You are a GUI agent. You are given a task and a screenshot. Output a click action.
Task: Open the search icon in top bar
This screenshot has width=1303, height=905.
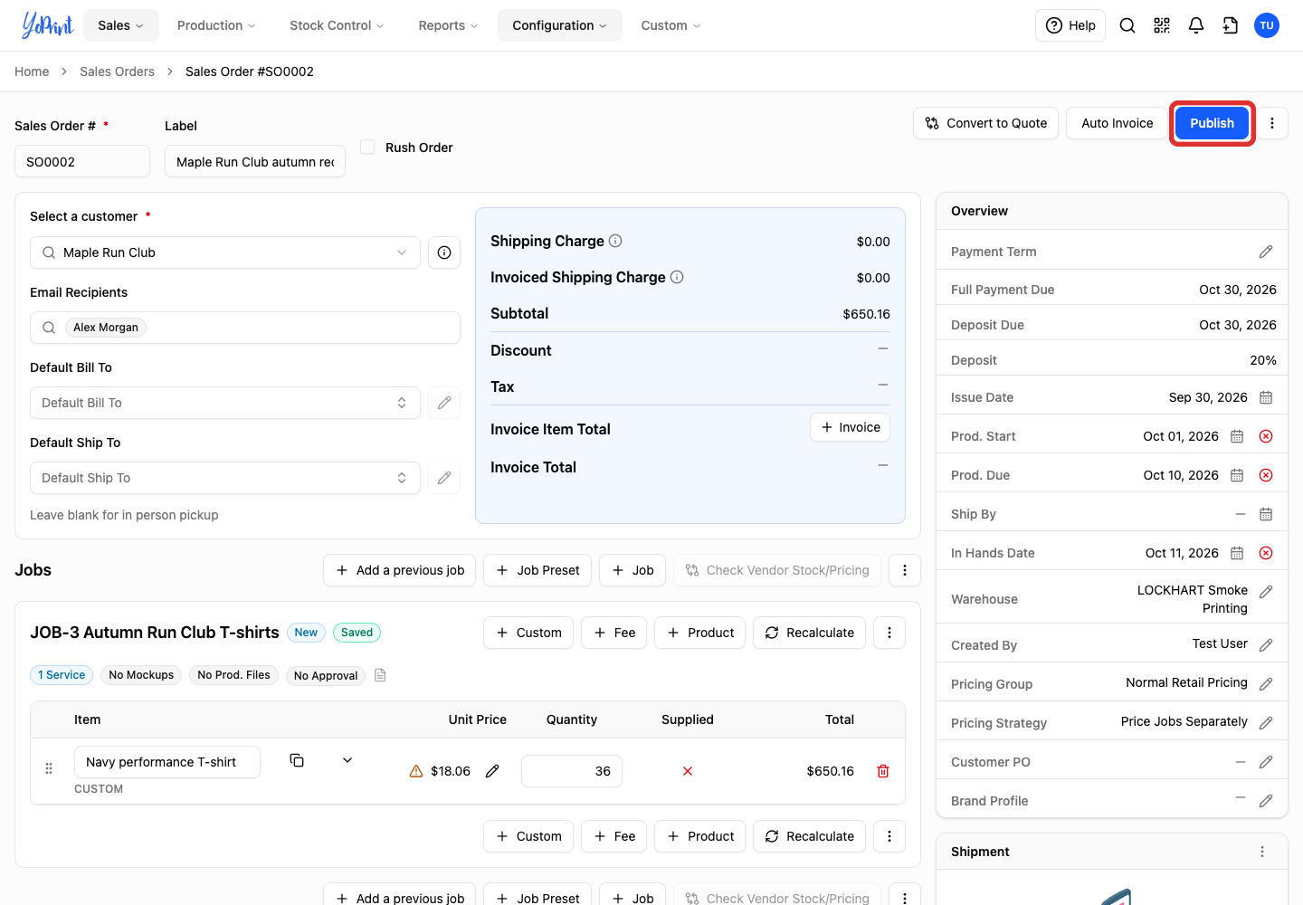(x=1127, y=25)
